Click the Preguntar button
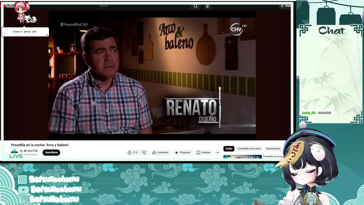 pos(183,153)
